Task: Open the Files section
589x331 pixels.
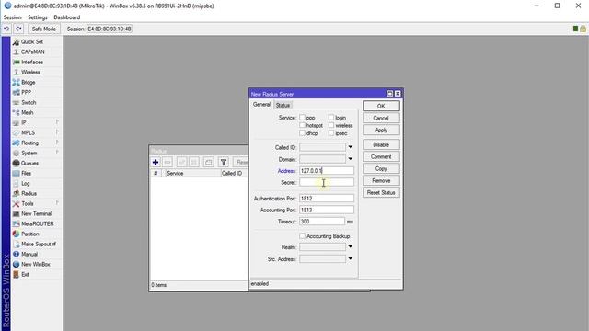Action: click(26, 174)
